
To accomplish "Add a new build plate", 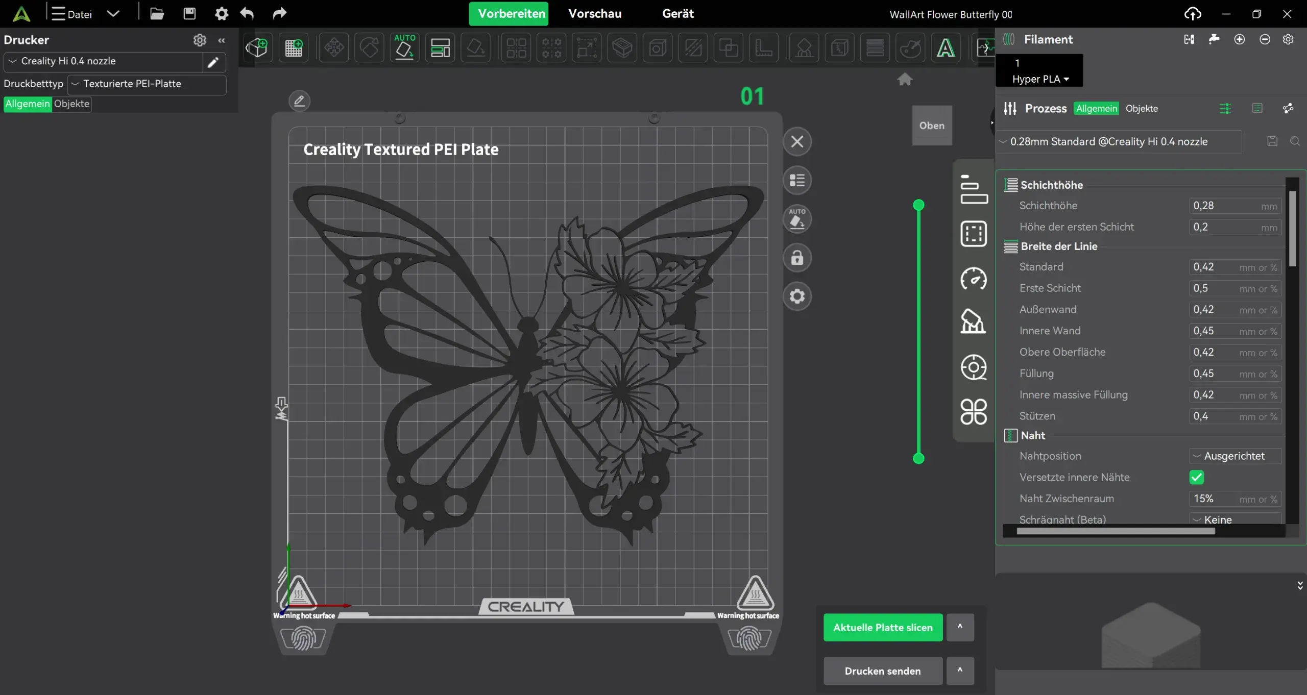I will click(294, 48).
